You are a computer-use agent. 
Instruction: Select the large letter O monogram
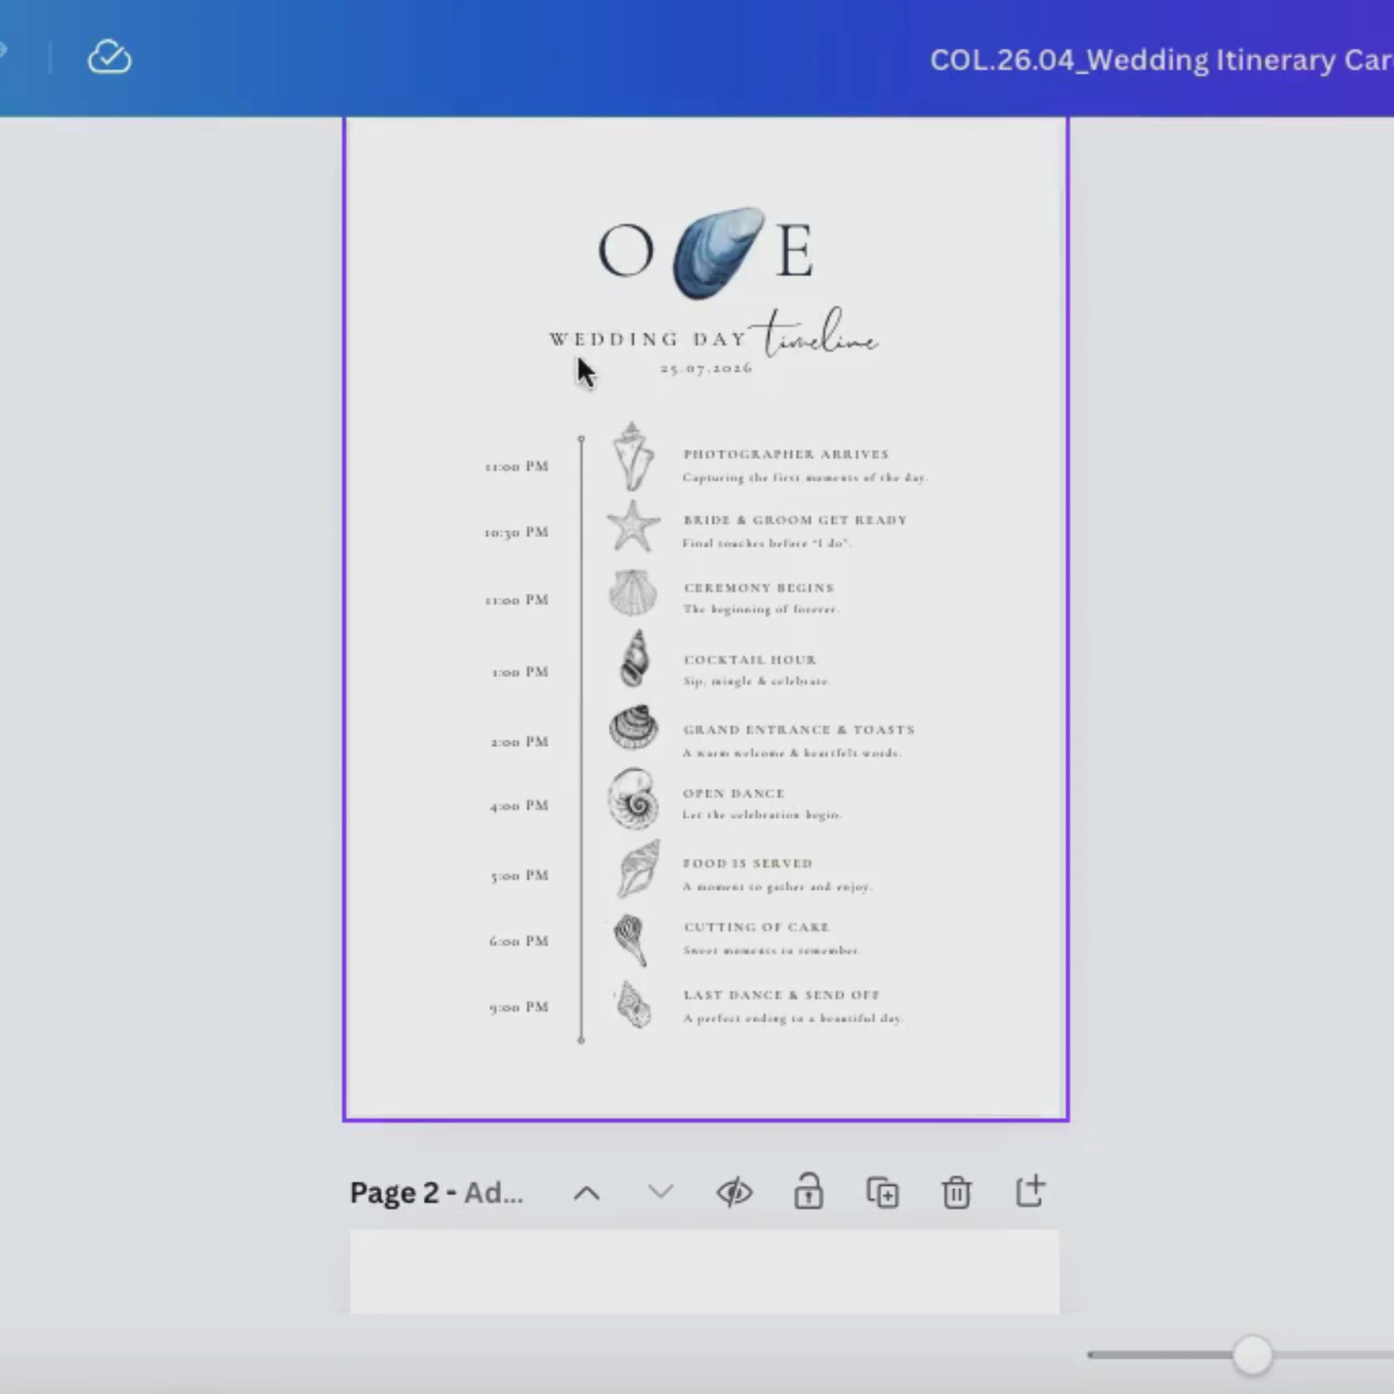(x=627, y=250)
